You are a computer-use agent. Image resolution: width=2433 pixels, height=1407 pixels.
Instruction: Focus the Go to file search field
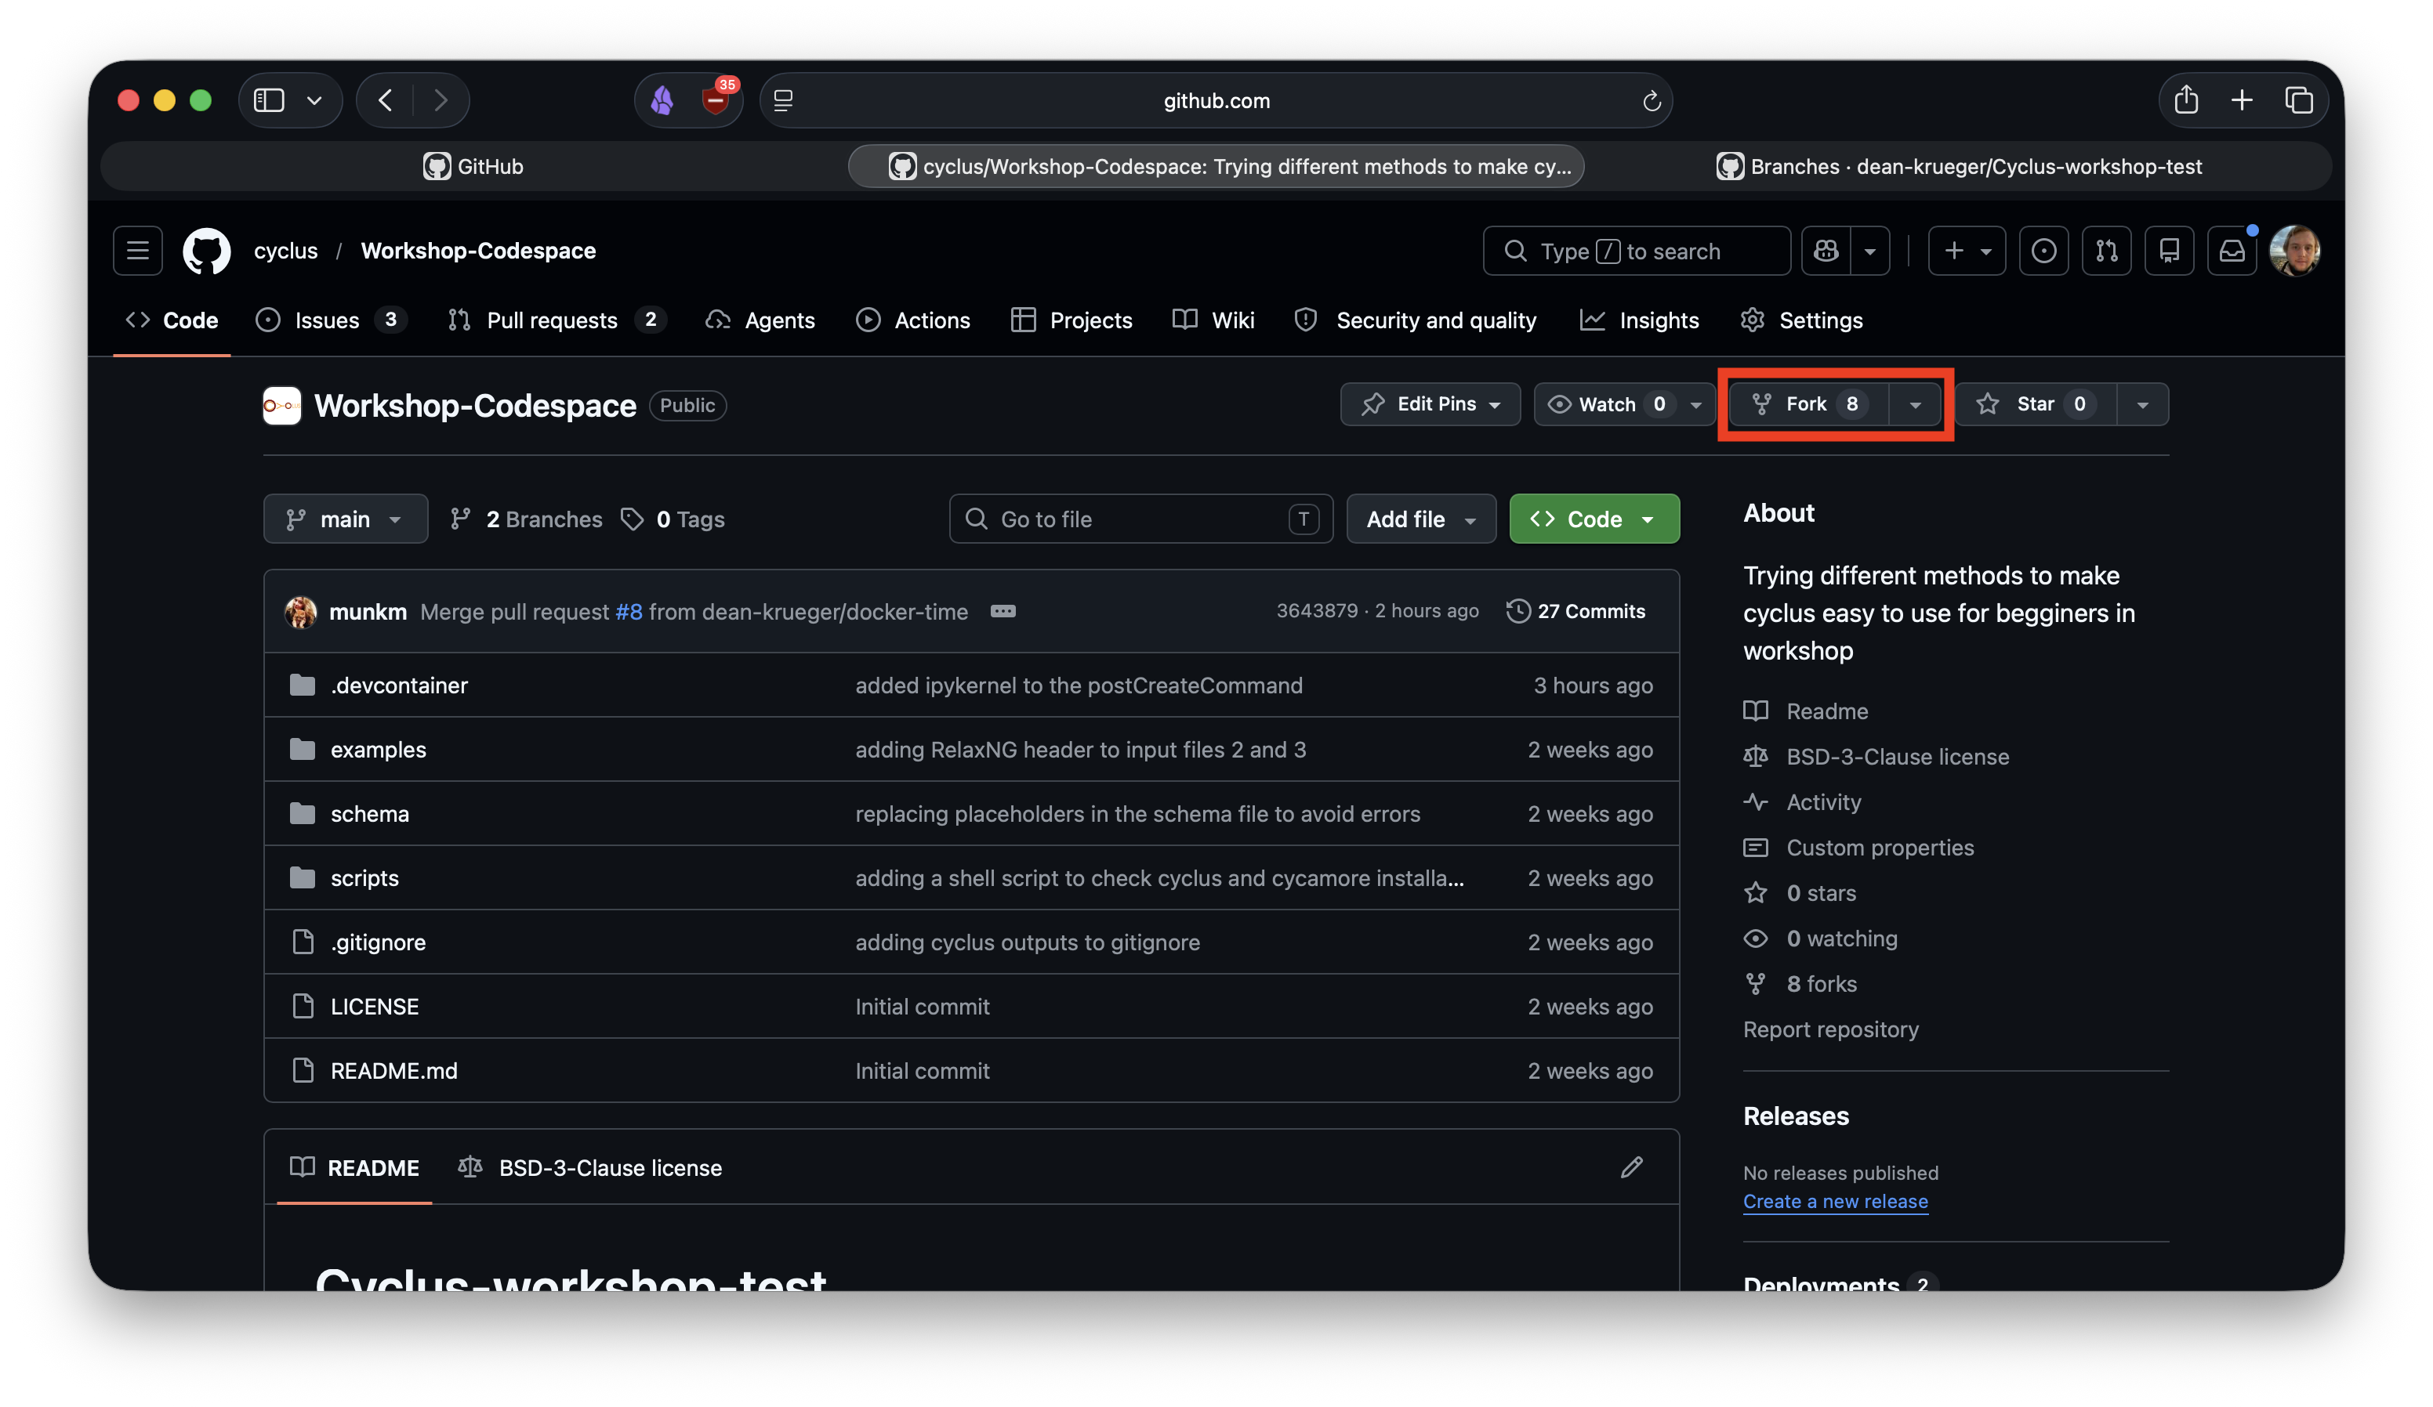1140,519
